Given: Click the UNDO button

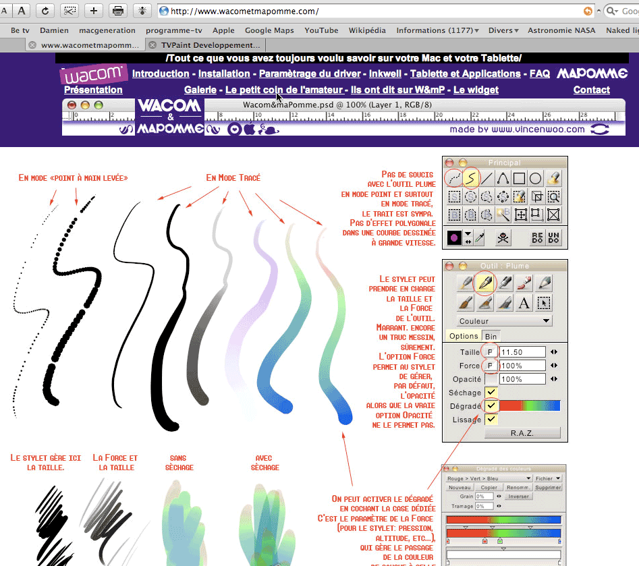Looking at the screenshot, I should (x=553, y=237).
